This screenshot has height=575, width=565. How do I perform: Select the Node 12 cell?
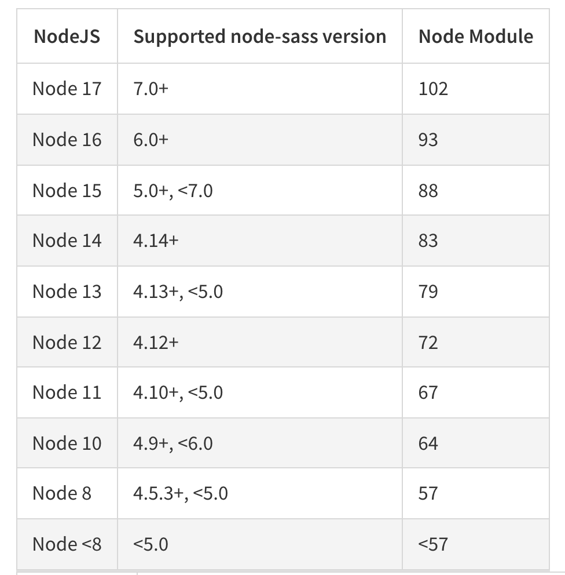67,342
